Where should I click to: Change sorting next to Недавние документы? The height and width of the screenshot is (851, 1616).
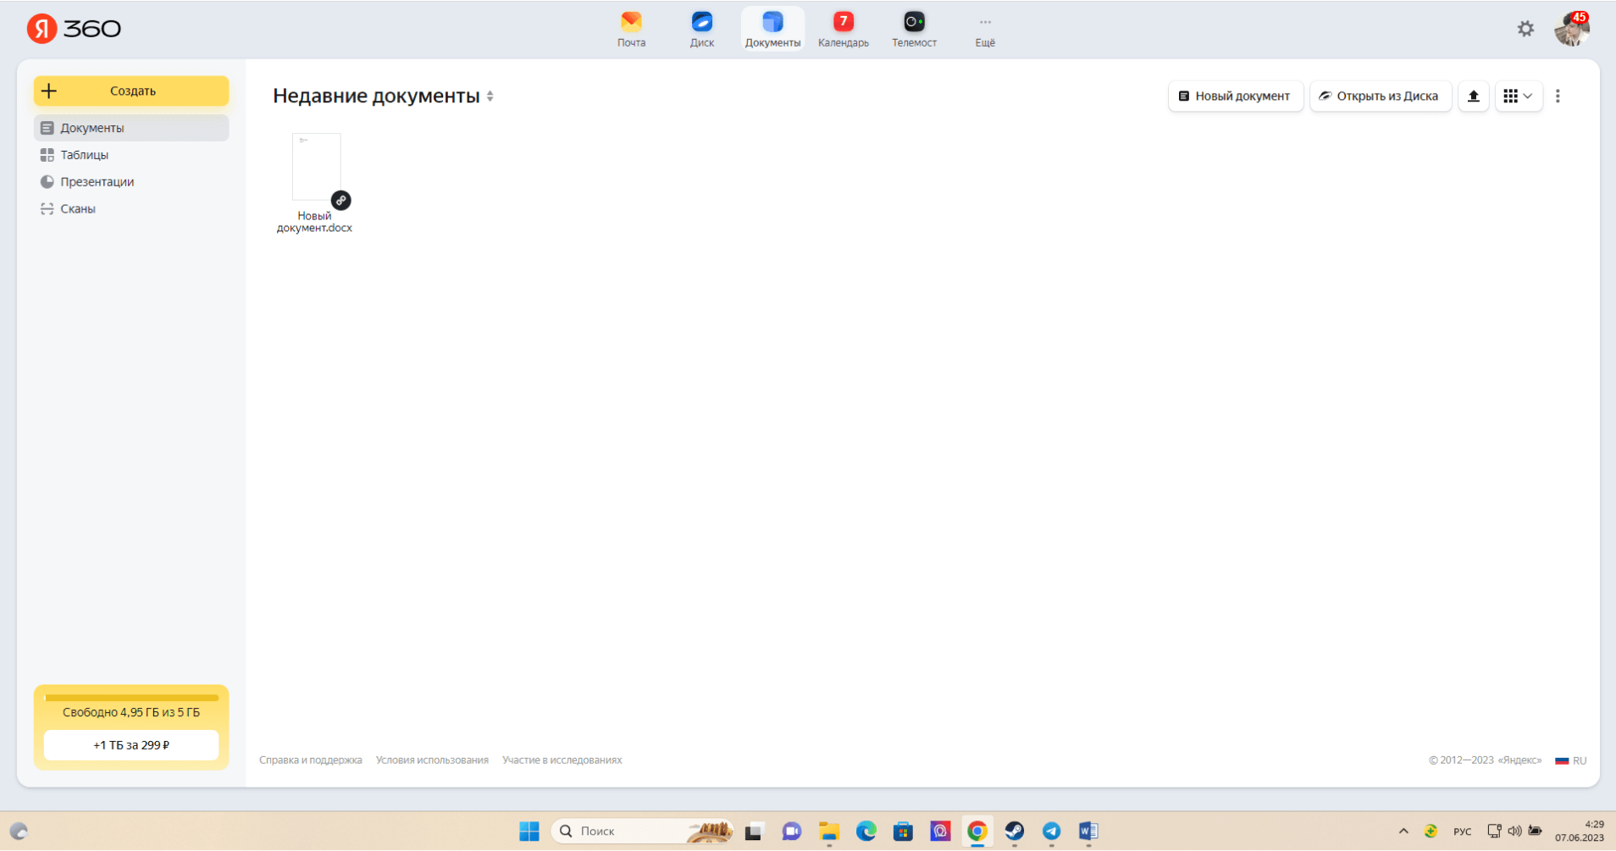[490, 97]
